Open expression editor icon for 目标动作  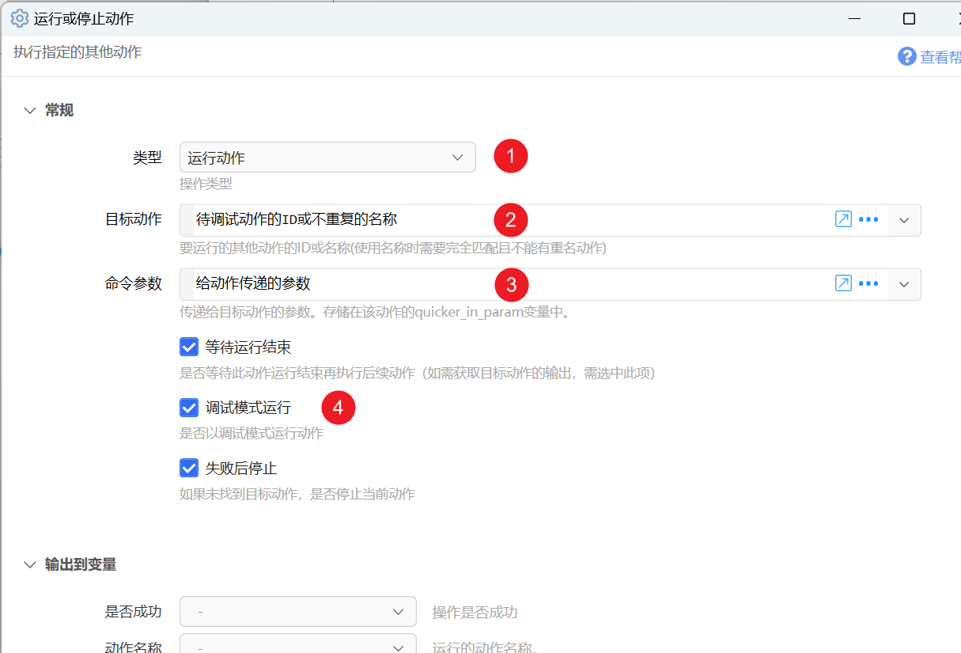coord(843,219)
